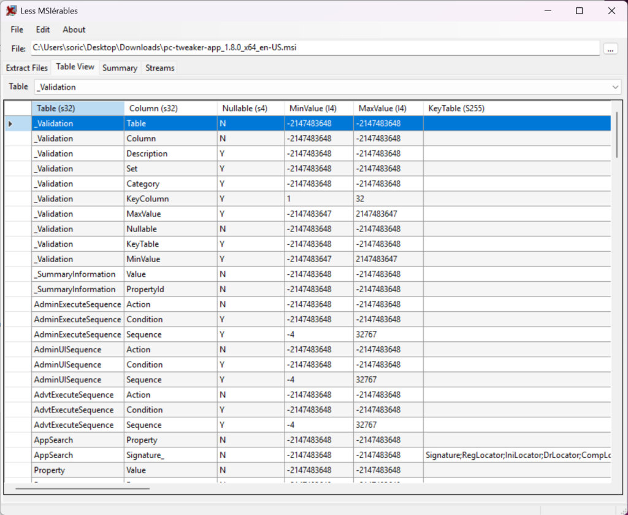Click the MinValue (I4) column header

[319, 108]
